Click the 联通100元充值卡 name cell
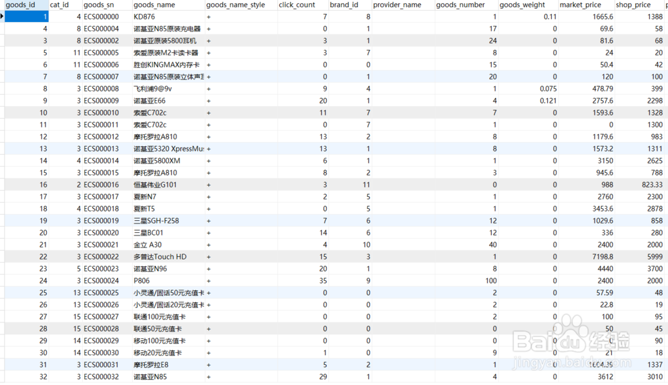 pos(168,317)
